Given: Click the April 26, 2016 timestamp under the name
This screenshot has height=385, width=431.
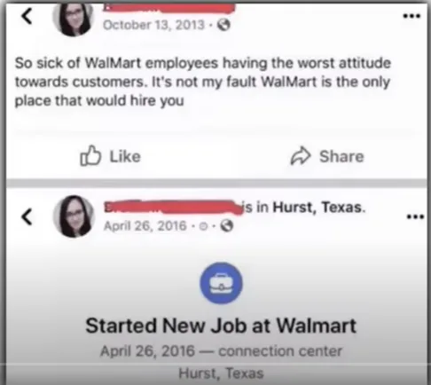Looking at the screenshot, I should click(145, 226).
